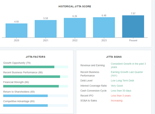The width and height of the screenshot is (155, 114).
Task: Click the 'Revenue and Earning' sign label
Action: pos(92,65)
